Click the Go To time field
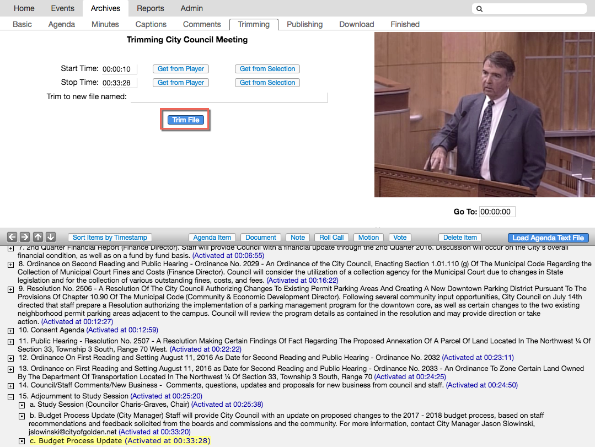This screenshot has height=447, width=595. tap(497, 212)
